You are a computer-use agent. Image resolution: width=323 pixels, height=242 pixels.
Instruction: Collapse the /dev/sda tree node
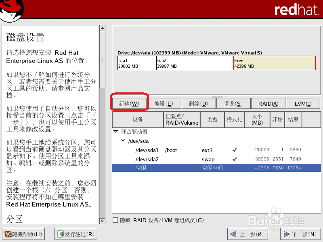point(123,140)
